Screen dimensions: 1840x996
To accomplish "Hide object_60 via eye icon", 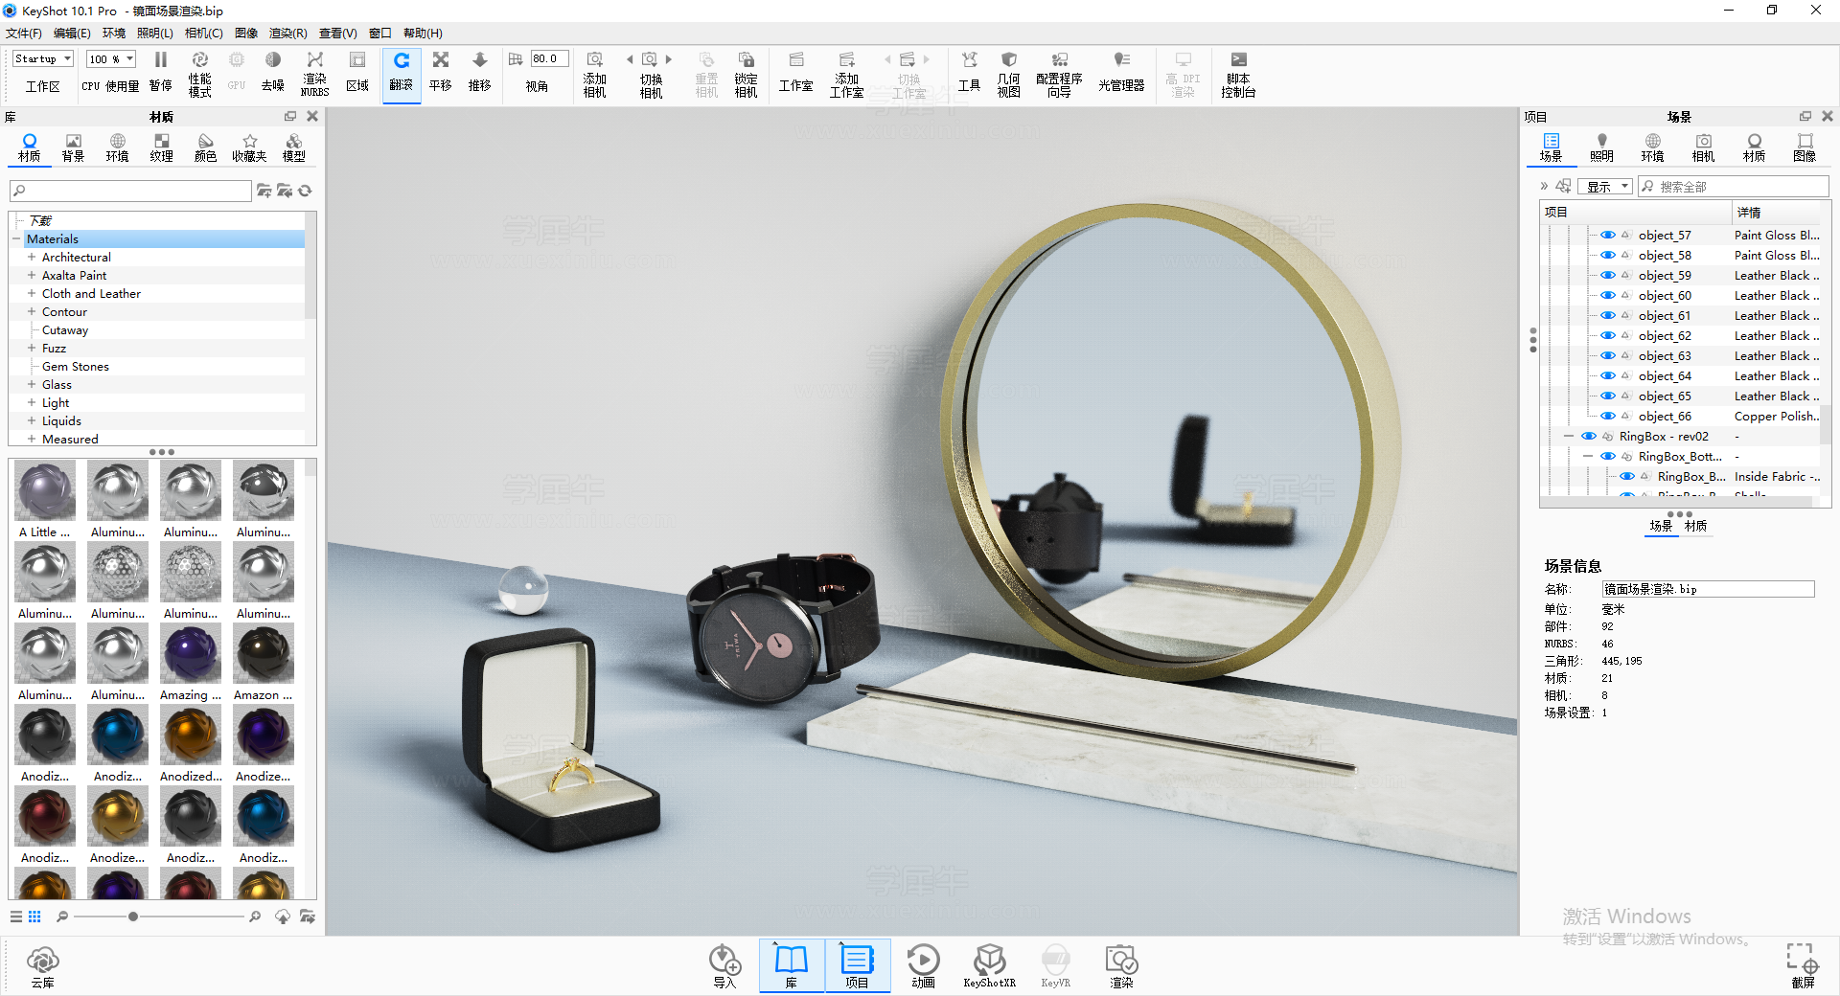I will (x=1608, y=295).
